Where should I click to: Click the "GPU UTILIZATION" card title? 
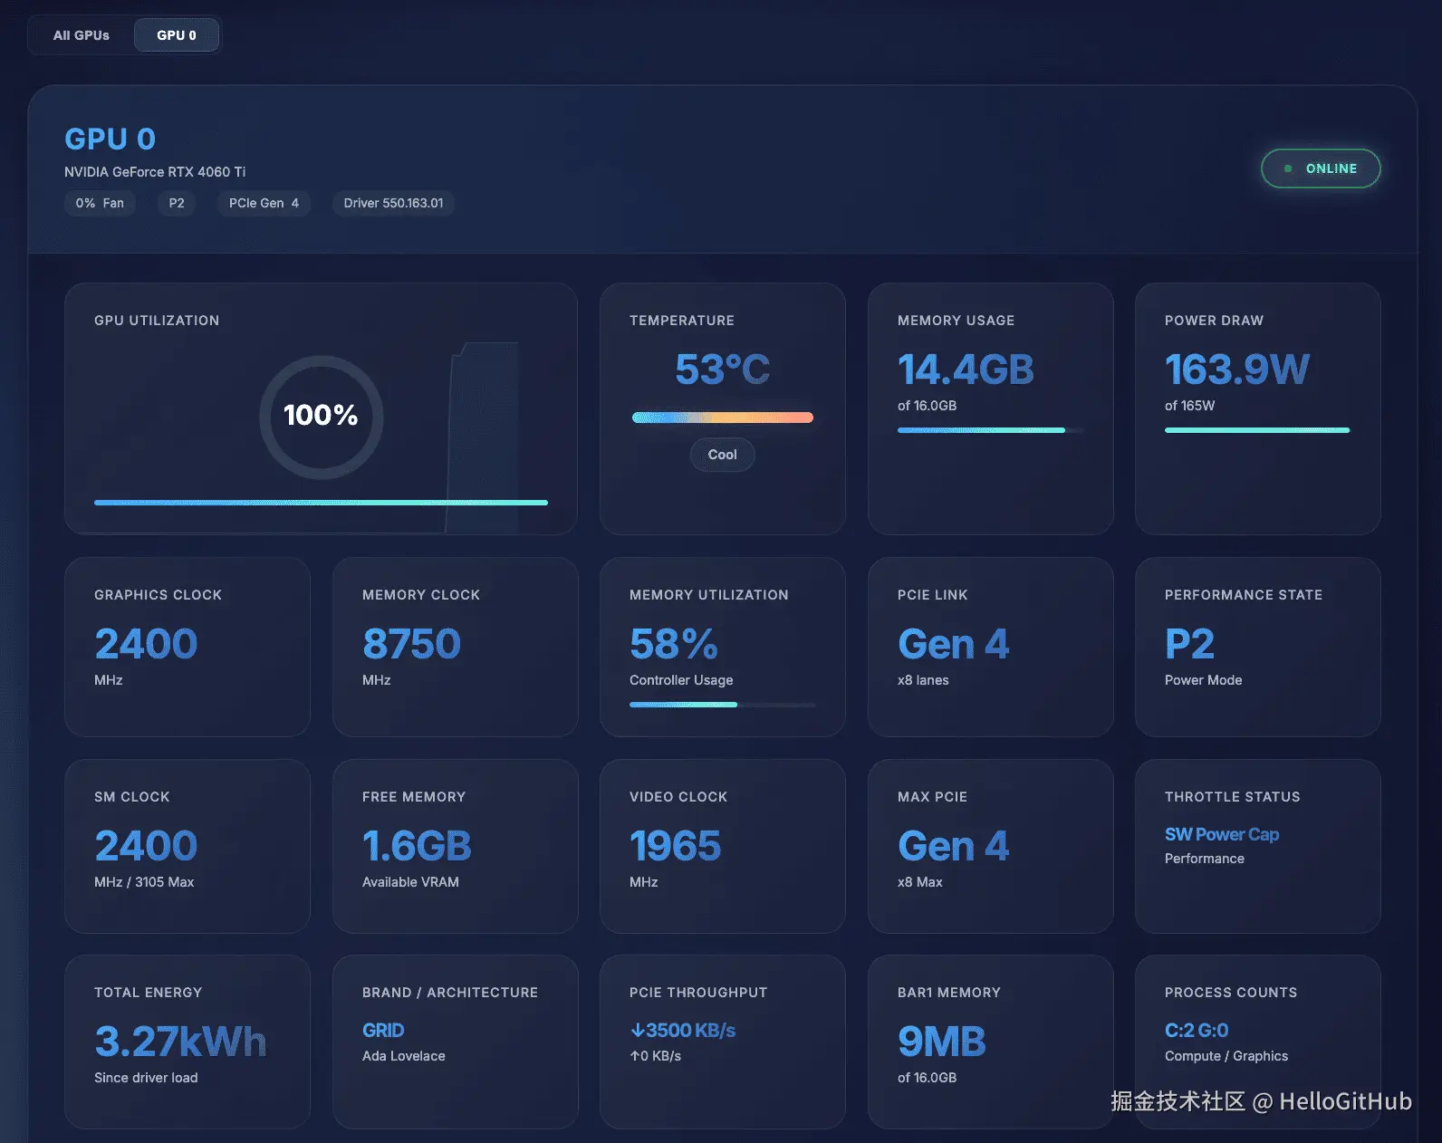coord(157,321)
